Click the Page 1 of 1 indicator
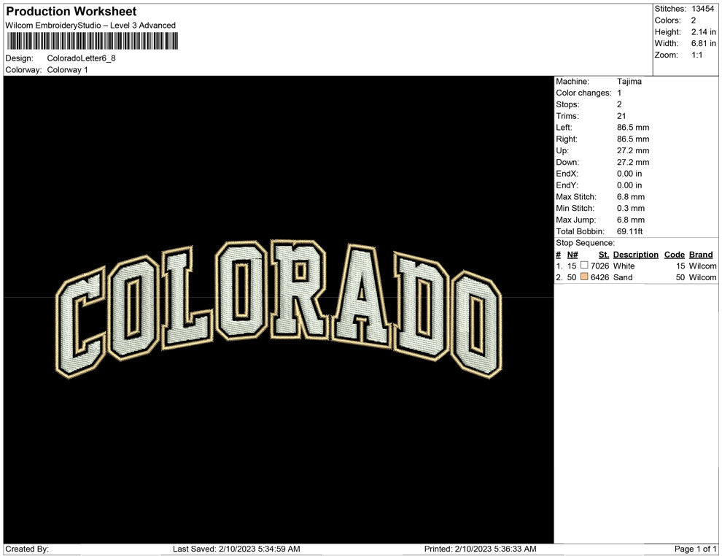This screenshot has width=722, height=556. pos(694,546)
